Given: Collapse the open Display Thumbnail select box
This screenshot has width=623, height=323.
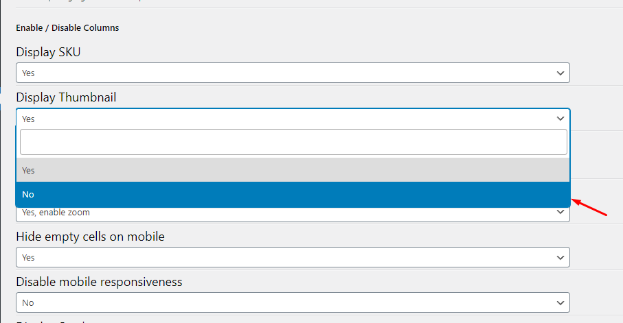Looking at the screenshot, I should pyautogui.click(x=293, y=119).
